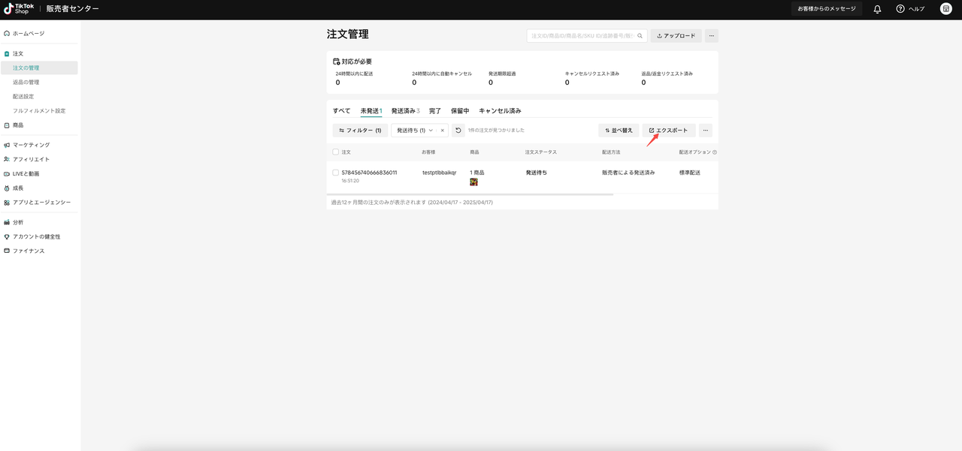Click the ヘルプ link in header

coord(917,9)
